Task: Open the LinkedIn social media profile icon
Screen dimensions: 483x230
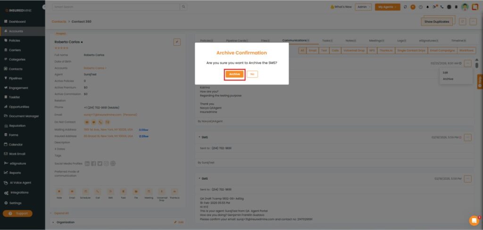Action: pyautogui.click(x=87, y=164)
